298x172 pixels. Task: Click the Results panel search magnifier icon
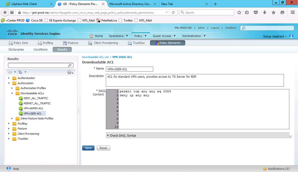70,65
